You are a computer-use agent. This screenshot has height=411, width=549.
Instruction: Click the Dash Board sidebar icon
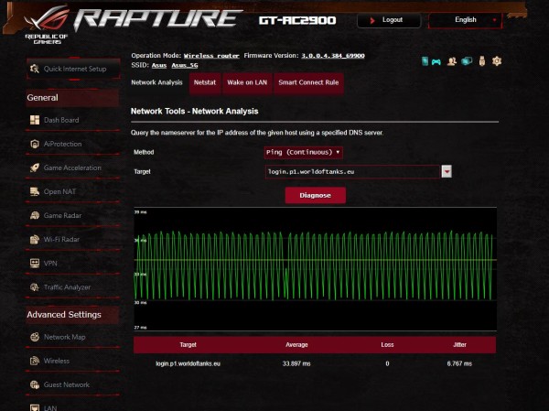[x=35, y=120]
